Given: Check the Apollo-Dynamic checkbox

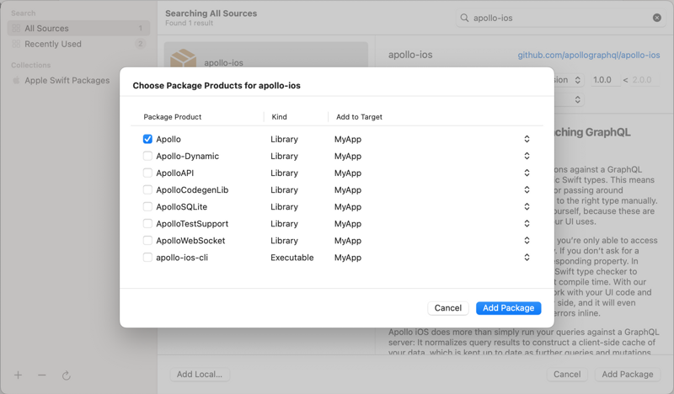Looking at the screenshot, I should (147, 156).
